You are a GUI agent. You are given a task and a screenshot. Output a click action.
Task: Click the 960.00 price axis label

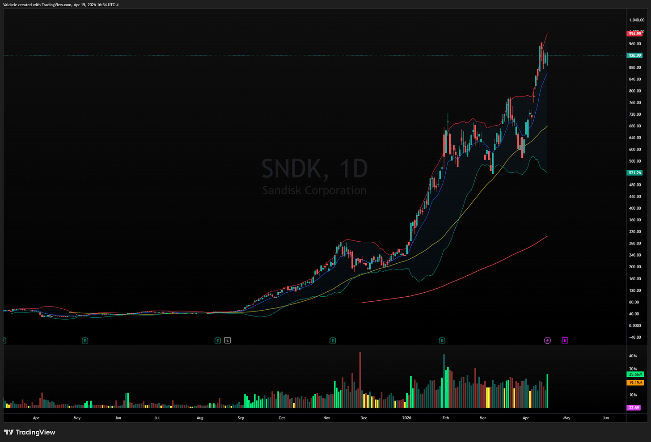click(x=635, y=44)
